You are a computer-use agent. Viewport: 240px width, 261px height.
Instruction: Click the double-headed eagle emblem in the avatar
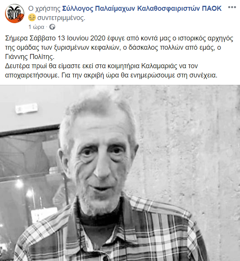click(14, 12)
